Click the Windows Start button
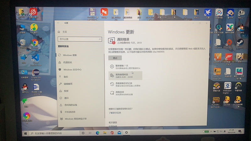Viewport: 251px width, 141px height. pyautogui.click(x=25, y=133)
